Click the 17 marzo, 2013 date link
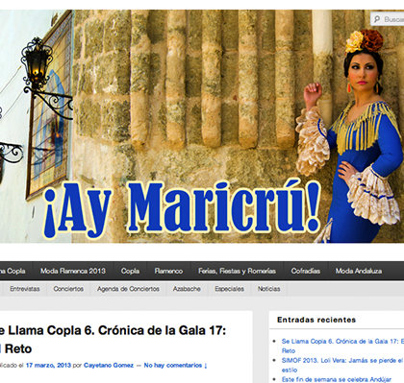 (48, 365)
